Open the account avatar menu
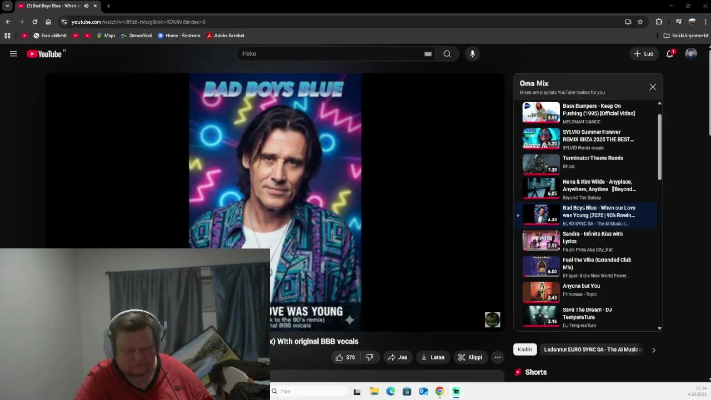Viewport: 711px width, 400px height. pyautogui.click(x=691, y=54)
